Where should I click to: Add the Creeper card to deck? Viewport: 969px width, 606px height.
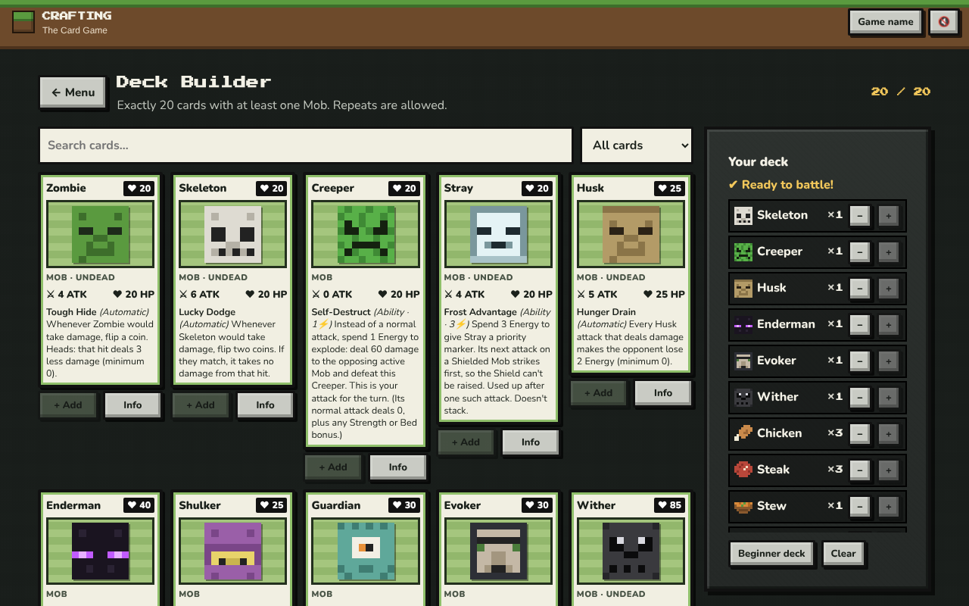click(333, 467)
